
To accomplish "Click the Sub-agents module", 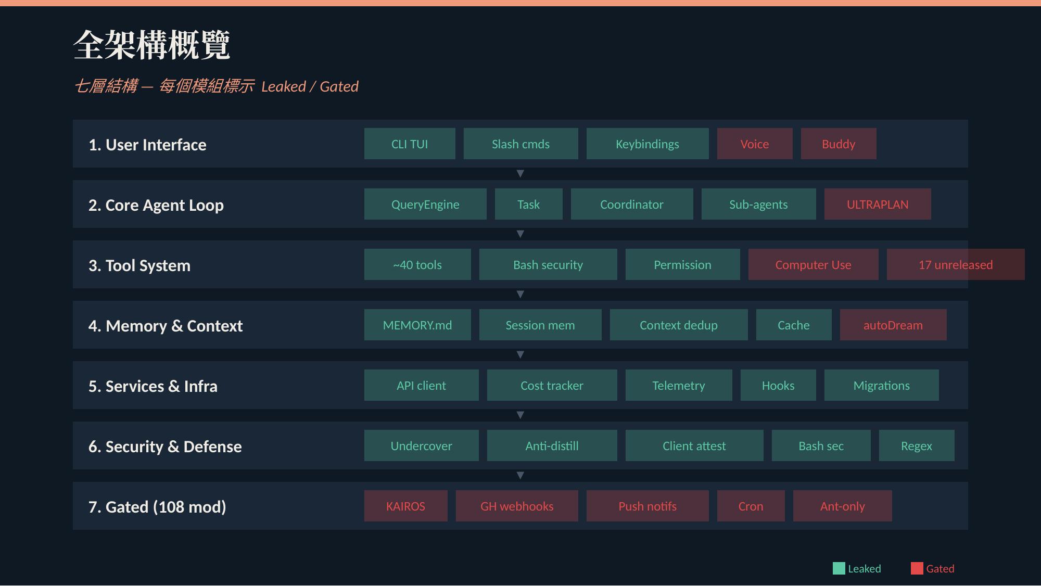I will click(759, 204).
